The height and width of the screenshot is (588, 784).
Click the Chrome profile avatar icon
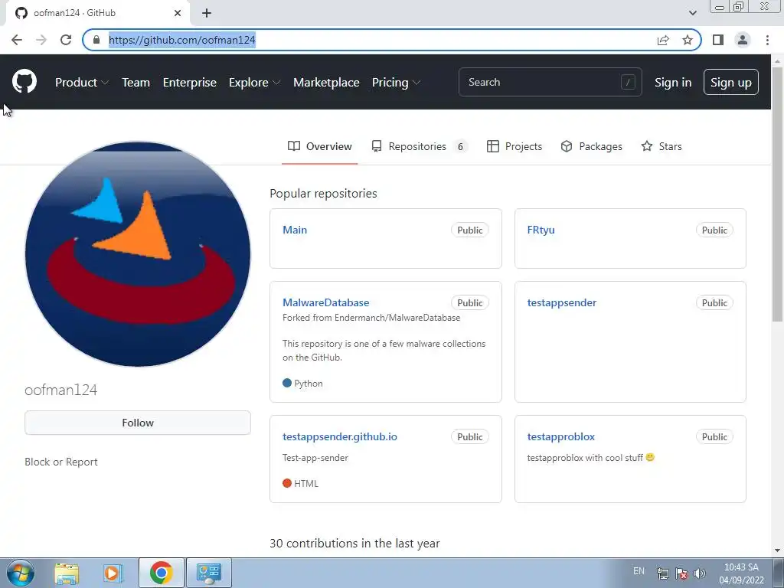pyautogui.click(x=743, y=40)
